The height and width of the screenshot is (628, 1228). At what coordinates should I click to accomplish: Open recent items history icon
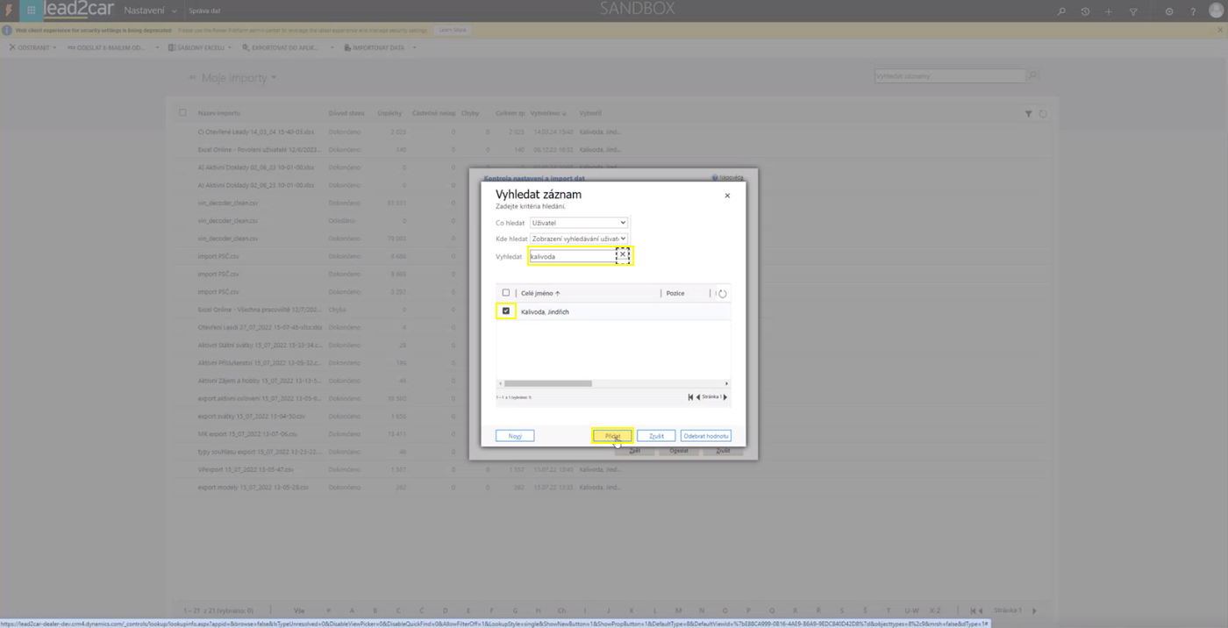coord(1085,11)
